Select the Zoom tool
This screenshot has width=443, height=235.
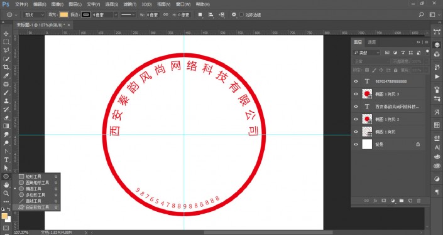6,193
